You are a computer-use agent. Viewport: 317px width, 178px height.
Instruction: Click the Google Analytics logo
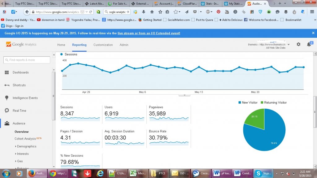tap(21, 44)
